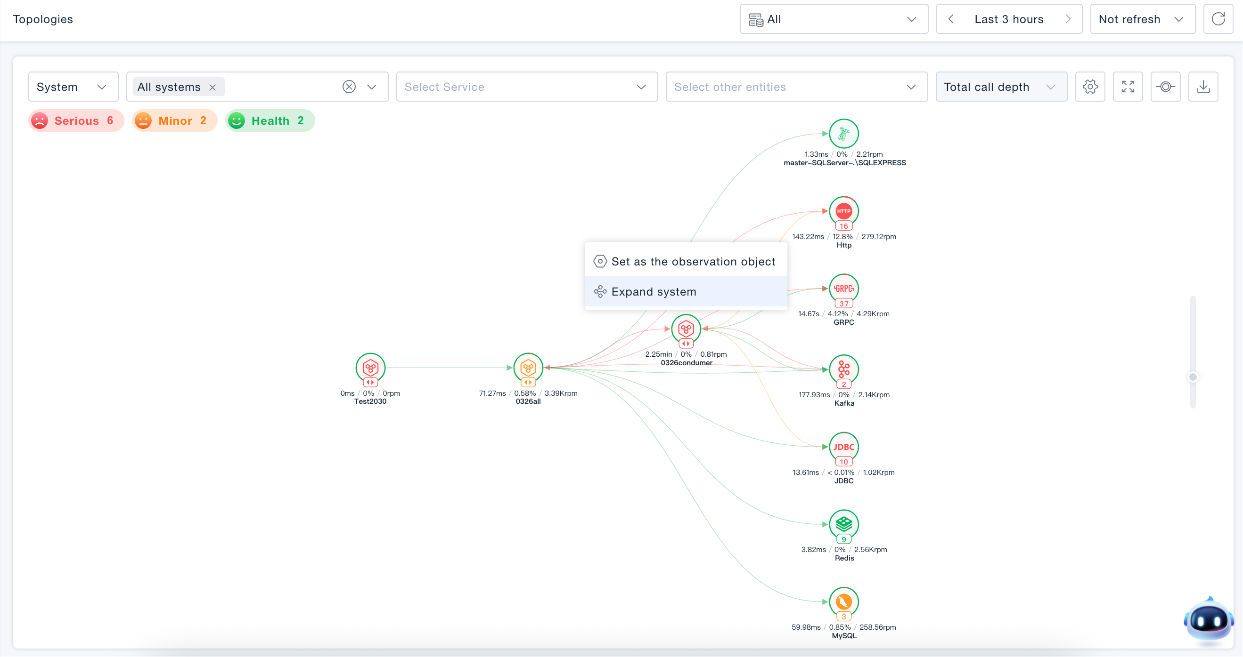Expand the Not refresh dropdown

tap(1142, 19)
